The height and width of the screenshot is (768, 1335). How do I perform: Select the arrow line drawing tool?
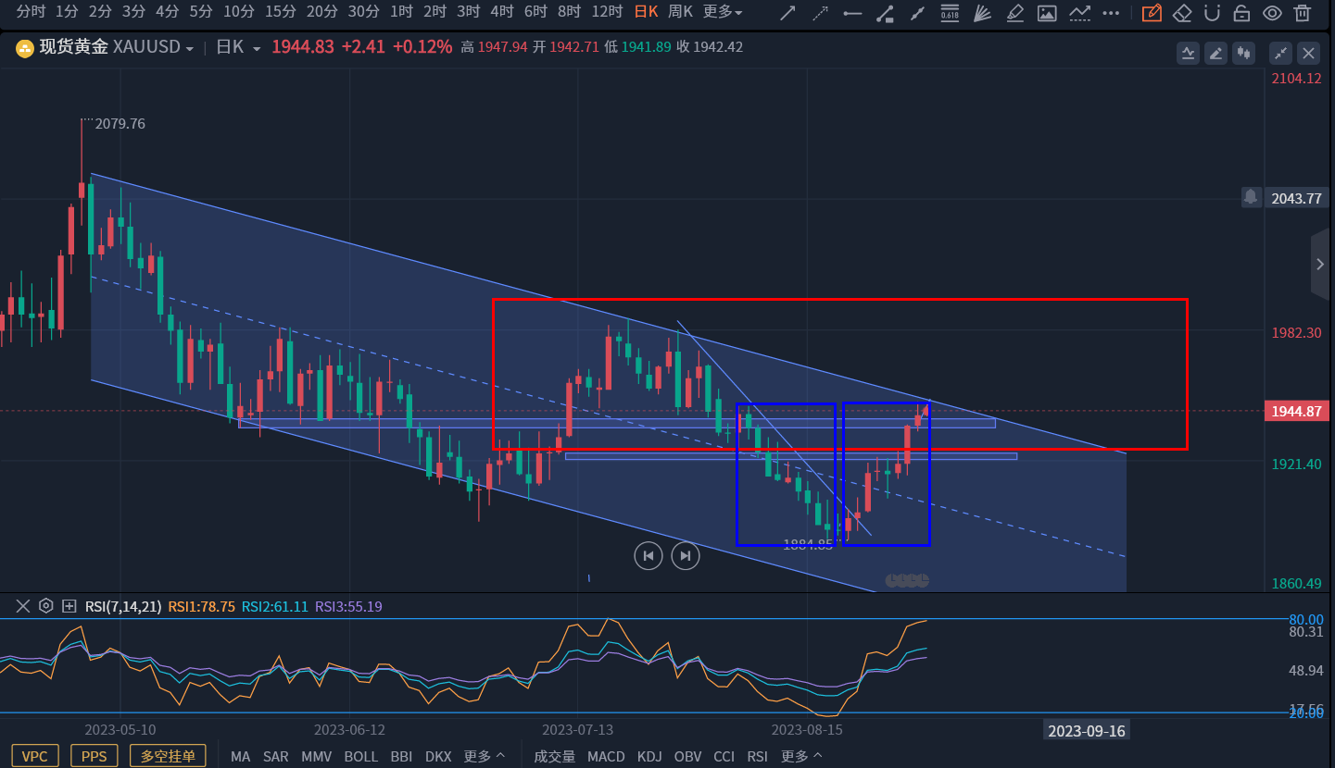[787, 13]
